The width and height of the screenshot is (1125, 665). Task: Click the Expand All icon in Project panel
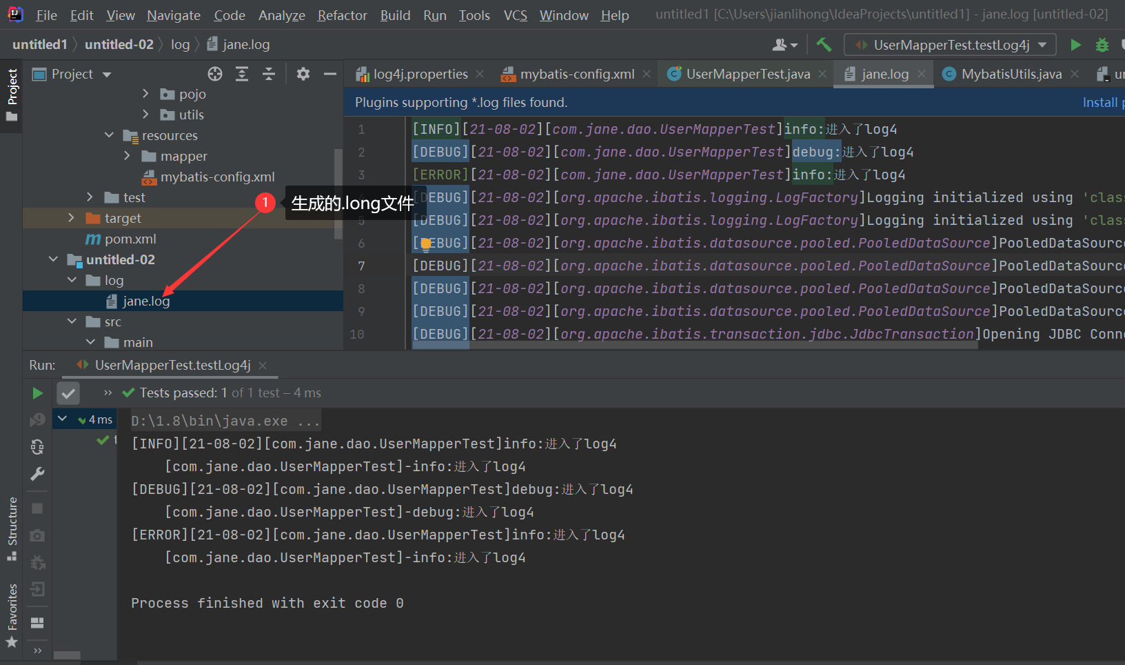242,74
